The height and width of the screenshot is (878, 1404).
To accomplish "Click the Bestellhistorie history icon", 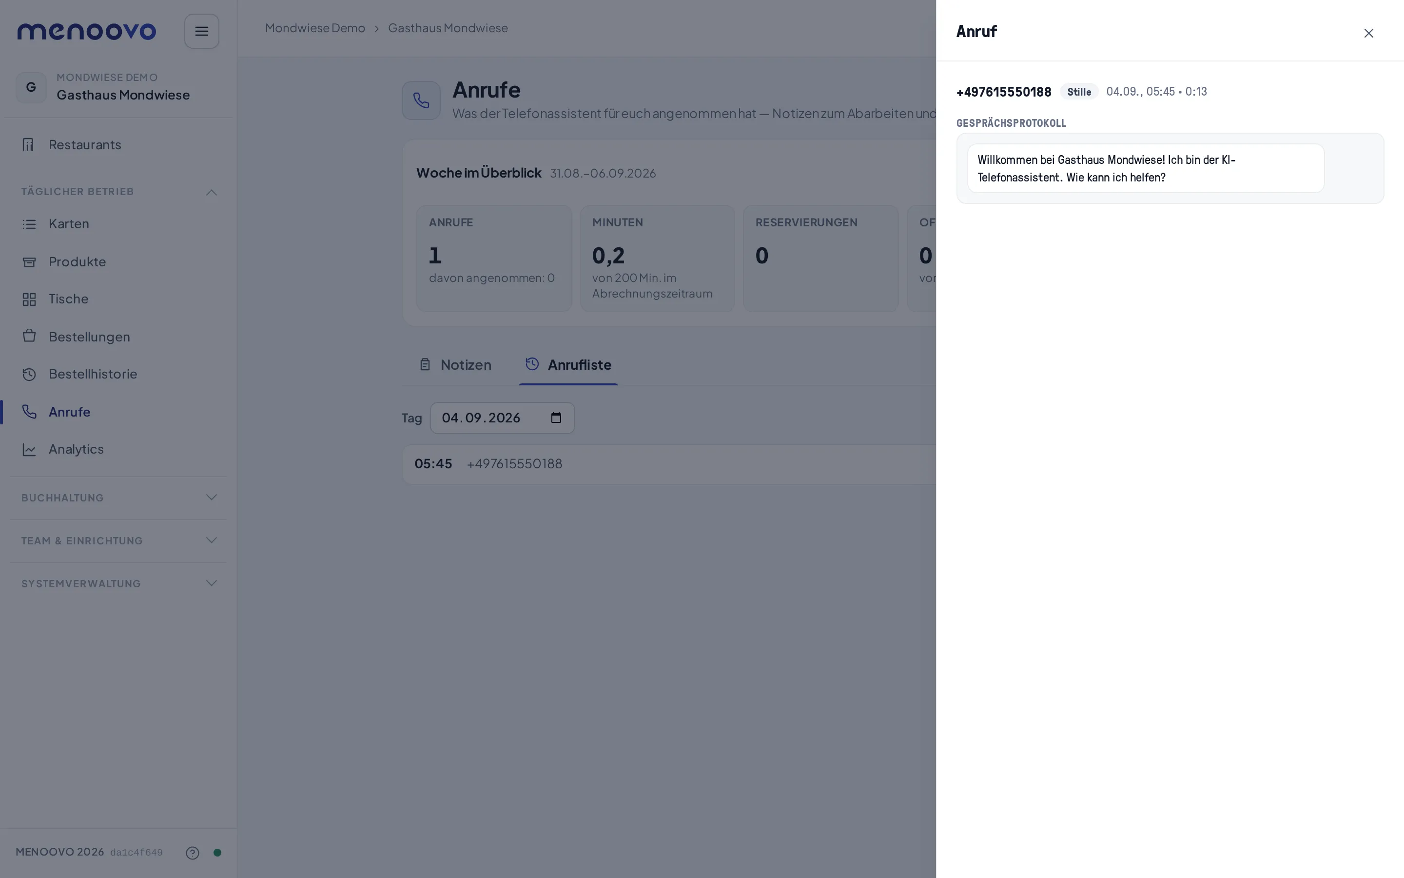I will tap(29, 374).
